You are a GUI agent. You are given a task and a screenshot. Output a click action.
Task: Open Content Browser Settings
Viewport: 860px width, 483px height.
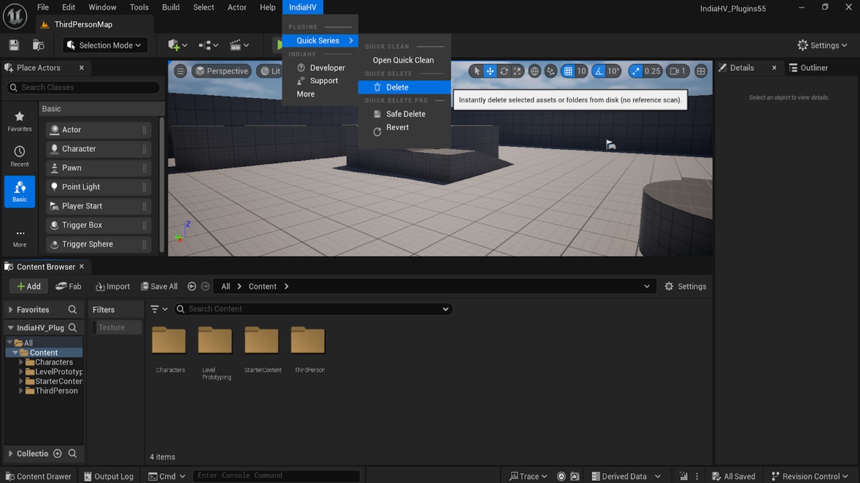pos(685,286)
